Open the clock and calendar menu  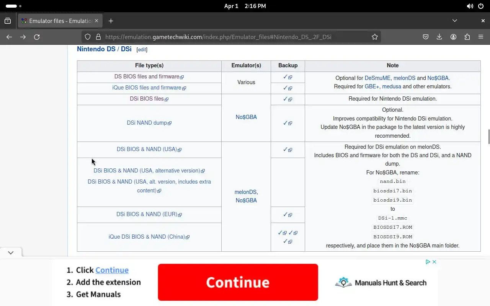[245, 6]
